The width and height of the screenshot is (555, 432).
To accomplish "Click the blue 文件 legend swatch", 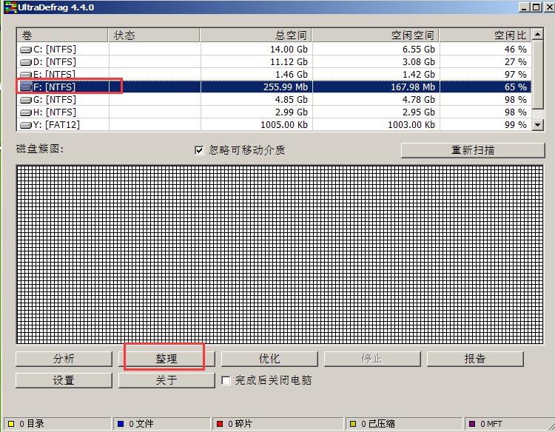I will [x=121, y=424].
